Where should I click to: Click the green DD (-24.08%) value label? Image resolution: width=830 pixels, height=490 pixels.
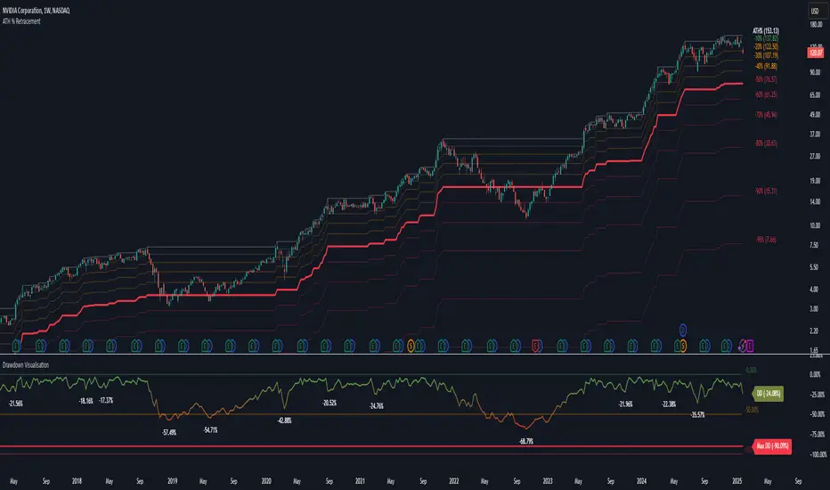coord(768,394)
